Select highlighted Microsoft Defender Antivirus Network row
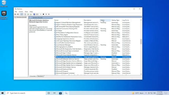169x95 pixels. tap(92, 57)
